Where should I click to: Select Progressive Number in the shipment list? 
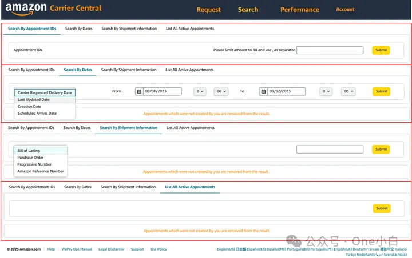(41, 164)
